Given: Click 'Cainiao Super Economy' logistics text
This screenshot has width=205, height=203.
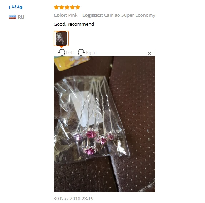Looking at the screenshot, I should pyautogui.click(x=130, y=15).
